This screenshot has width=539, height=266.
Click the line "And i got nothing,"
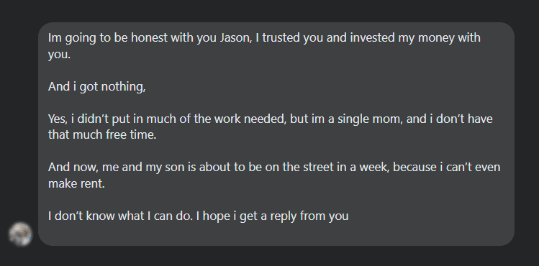tap(96, 86)
